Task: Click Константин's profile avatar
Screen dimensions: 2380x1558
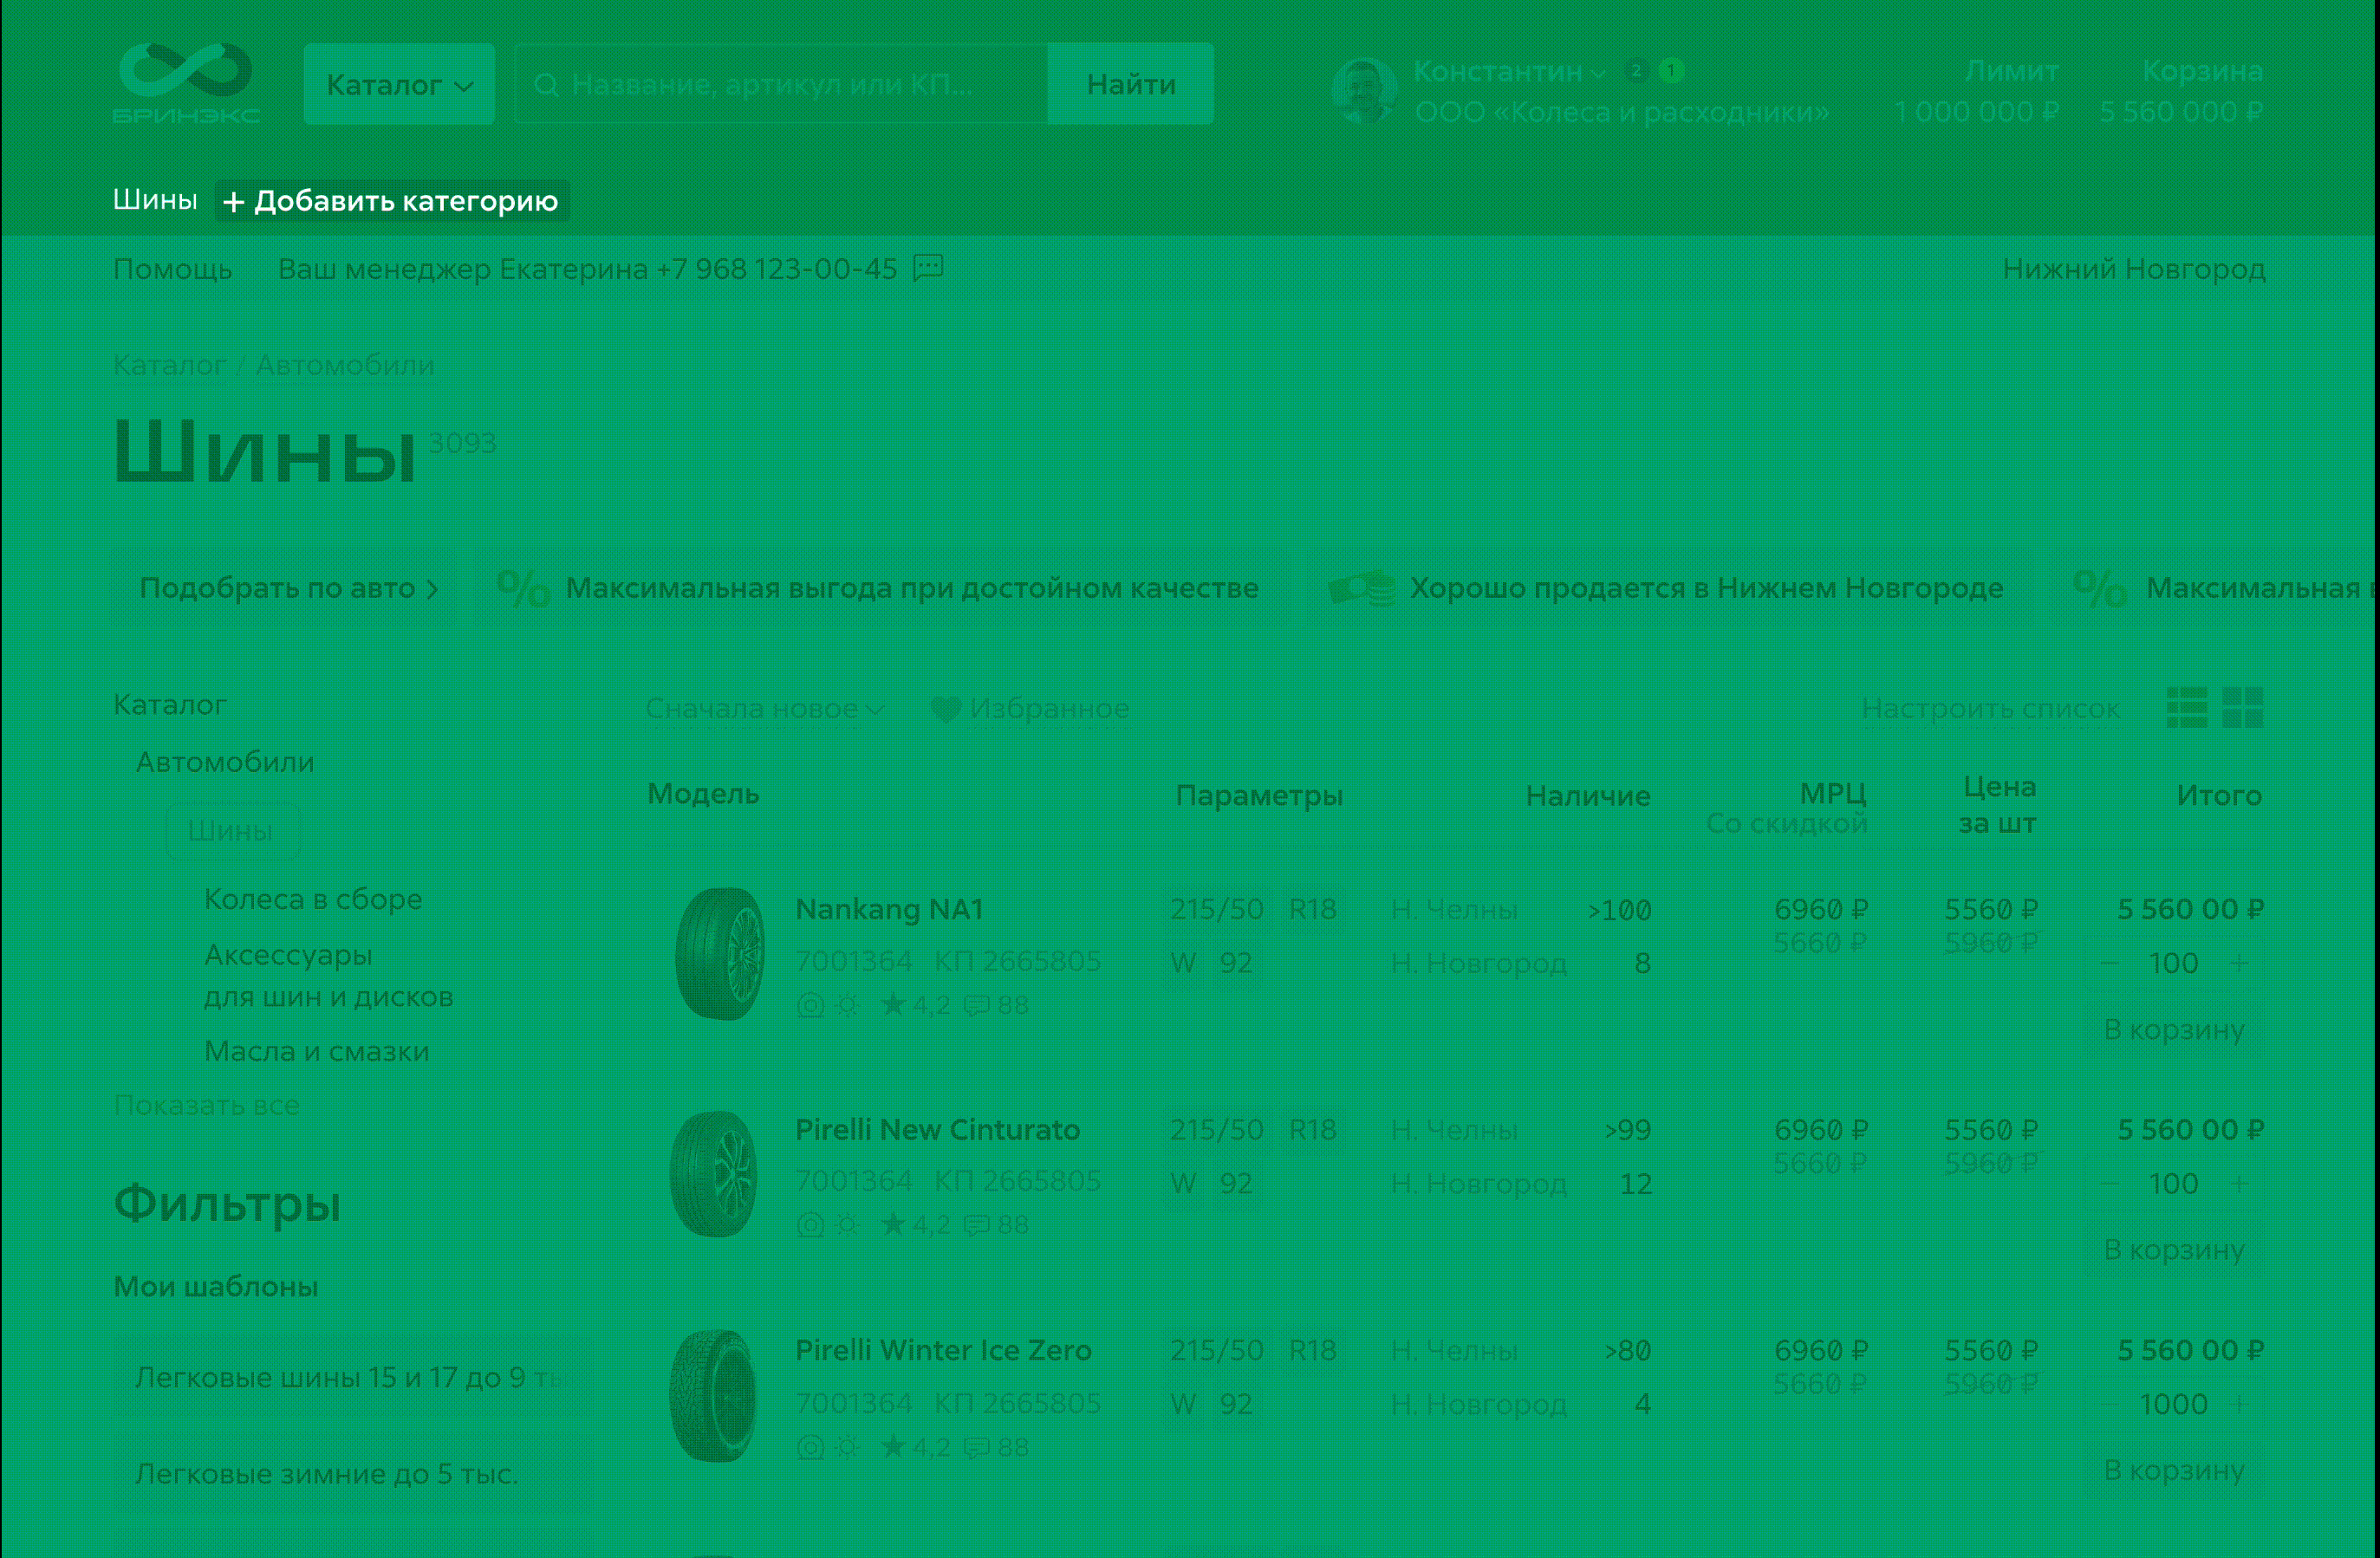Action: [1364, 90]
